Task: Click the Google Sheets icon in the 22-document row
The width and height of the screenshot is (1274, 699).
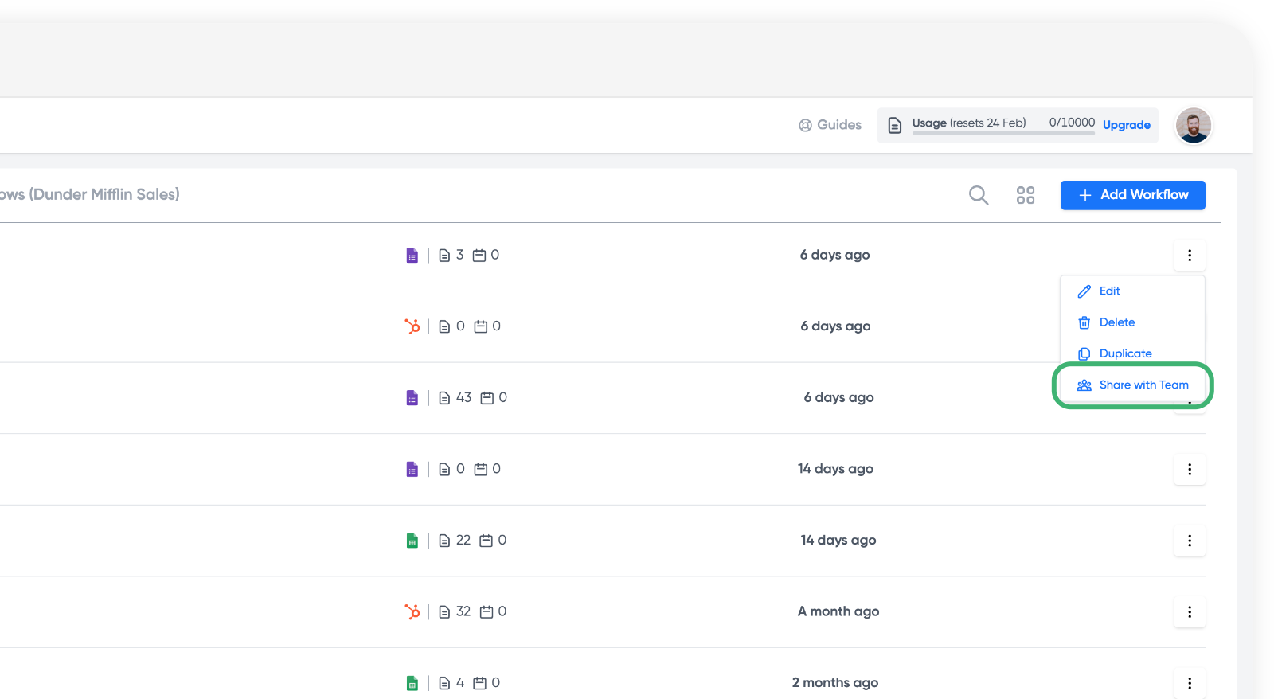Action: pyautogui.click(x=412, y=541)
